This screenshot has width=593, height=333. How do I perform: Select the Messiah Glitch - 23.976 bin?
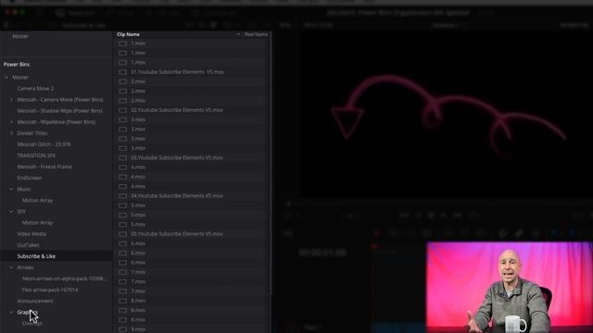(44, 144)
